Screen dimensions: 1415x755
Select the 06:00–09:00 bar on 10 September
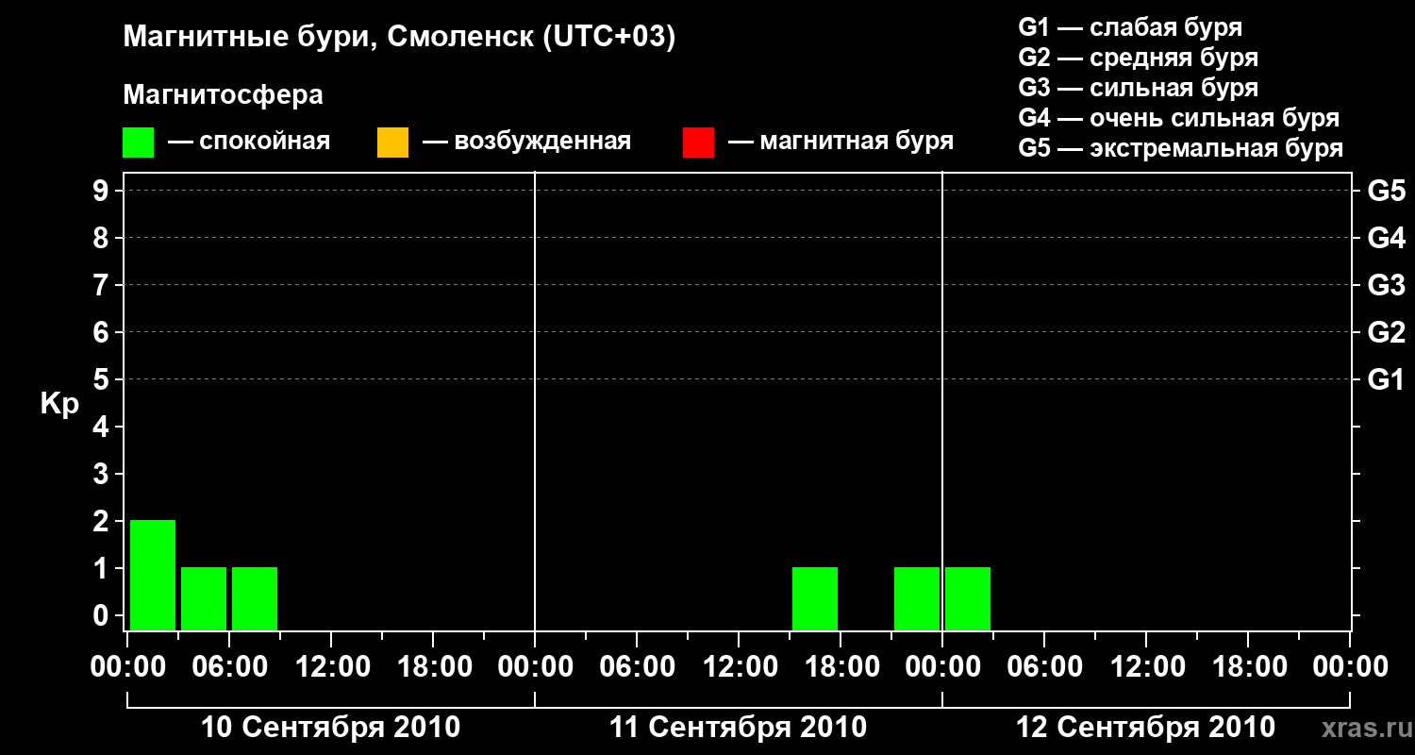[x=255, y=598]
